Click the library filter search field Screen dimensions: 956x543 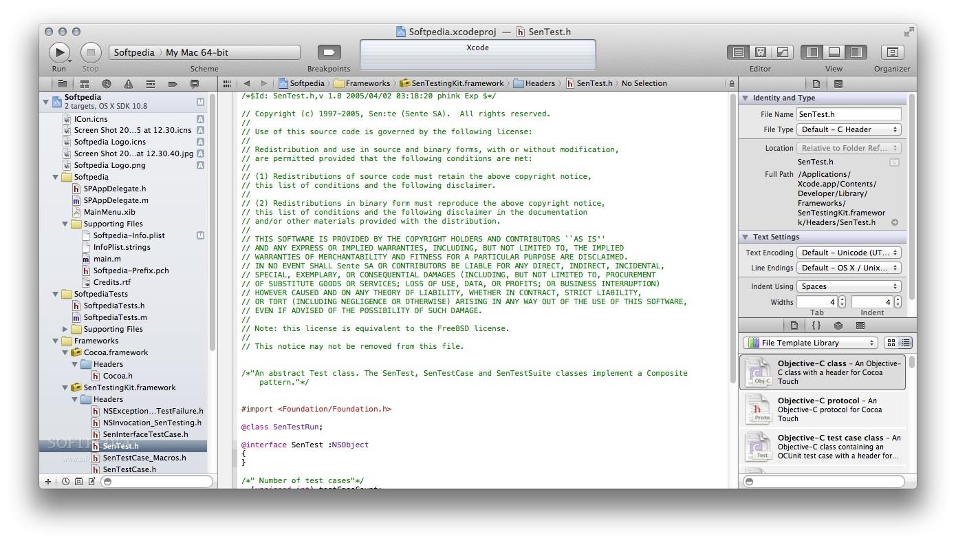click(825, 482)
